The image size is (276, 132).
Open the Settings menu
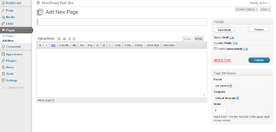pyautogui.click(x=12, y=80)
